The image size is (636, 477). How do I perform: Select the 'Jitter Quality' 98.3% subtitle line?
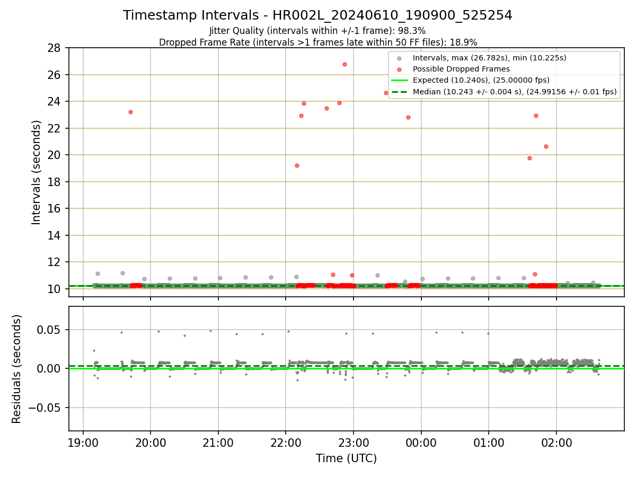pos(317,31)
